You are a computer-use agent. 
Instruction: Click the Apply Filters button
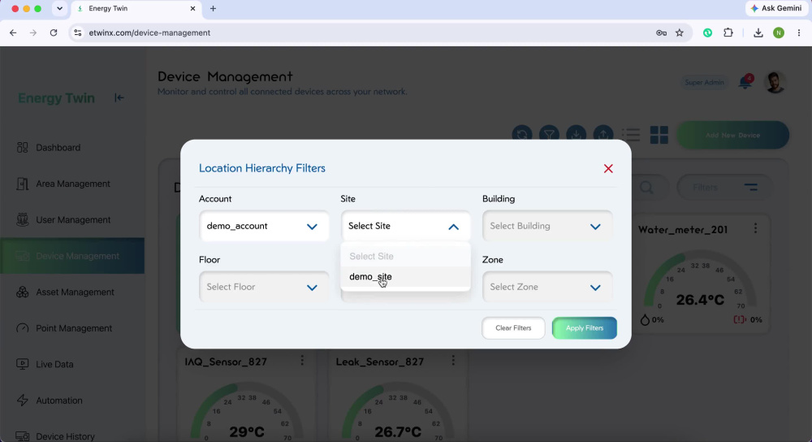tap(584, 328)
